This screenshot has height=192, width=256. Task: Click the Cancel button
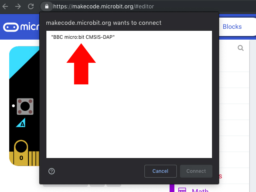point(160,171)
